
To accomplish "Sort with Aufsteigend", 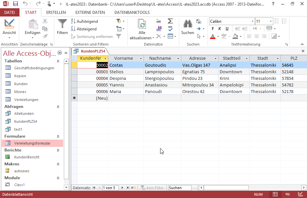I will [x=85, y=21].
